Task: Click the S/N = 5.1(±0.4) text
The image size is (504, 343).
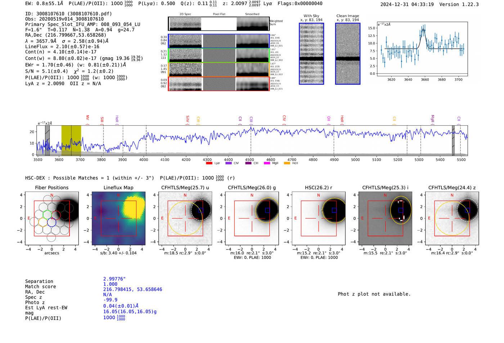Action: click(x=46, y=71)
